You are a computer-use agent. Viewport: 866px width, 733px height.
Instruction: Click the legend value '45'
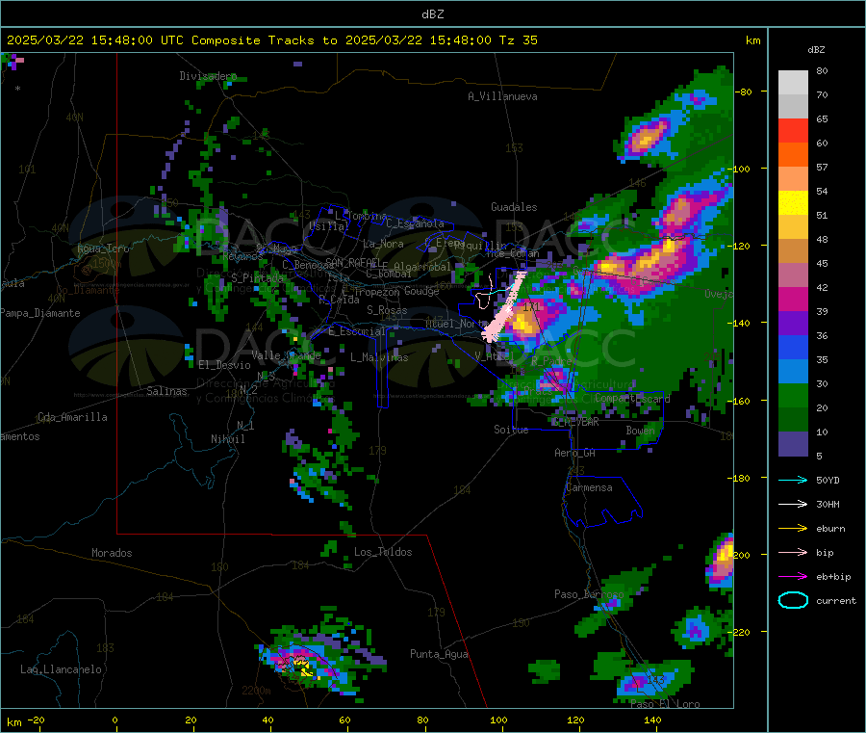822,264
